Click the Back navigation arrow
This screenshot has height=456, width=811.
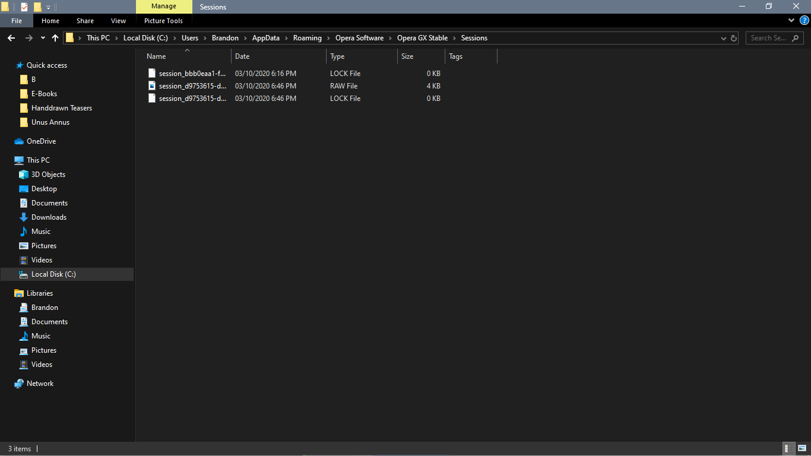click(11, 38)
